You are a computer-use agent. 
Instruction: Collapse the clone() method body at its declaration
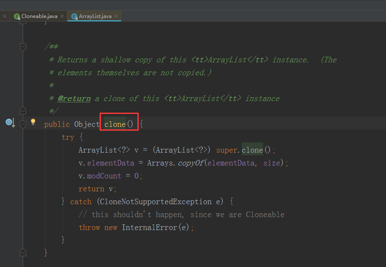[23, 124]
